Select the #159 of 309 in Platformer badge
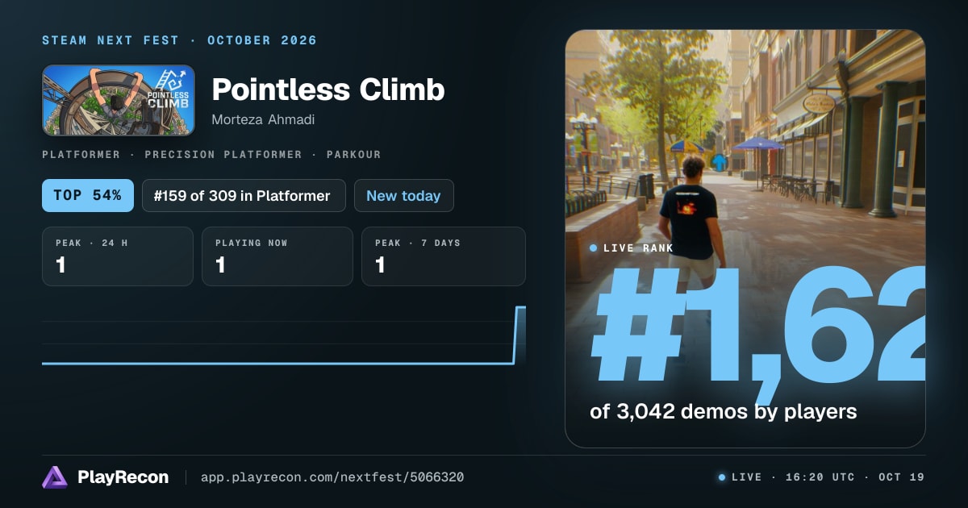Screen dimensions: 968x508 244,195
